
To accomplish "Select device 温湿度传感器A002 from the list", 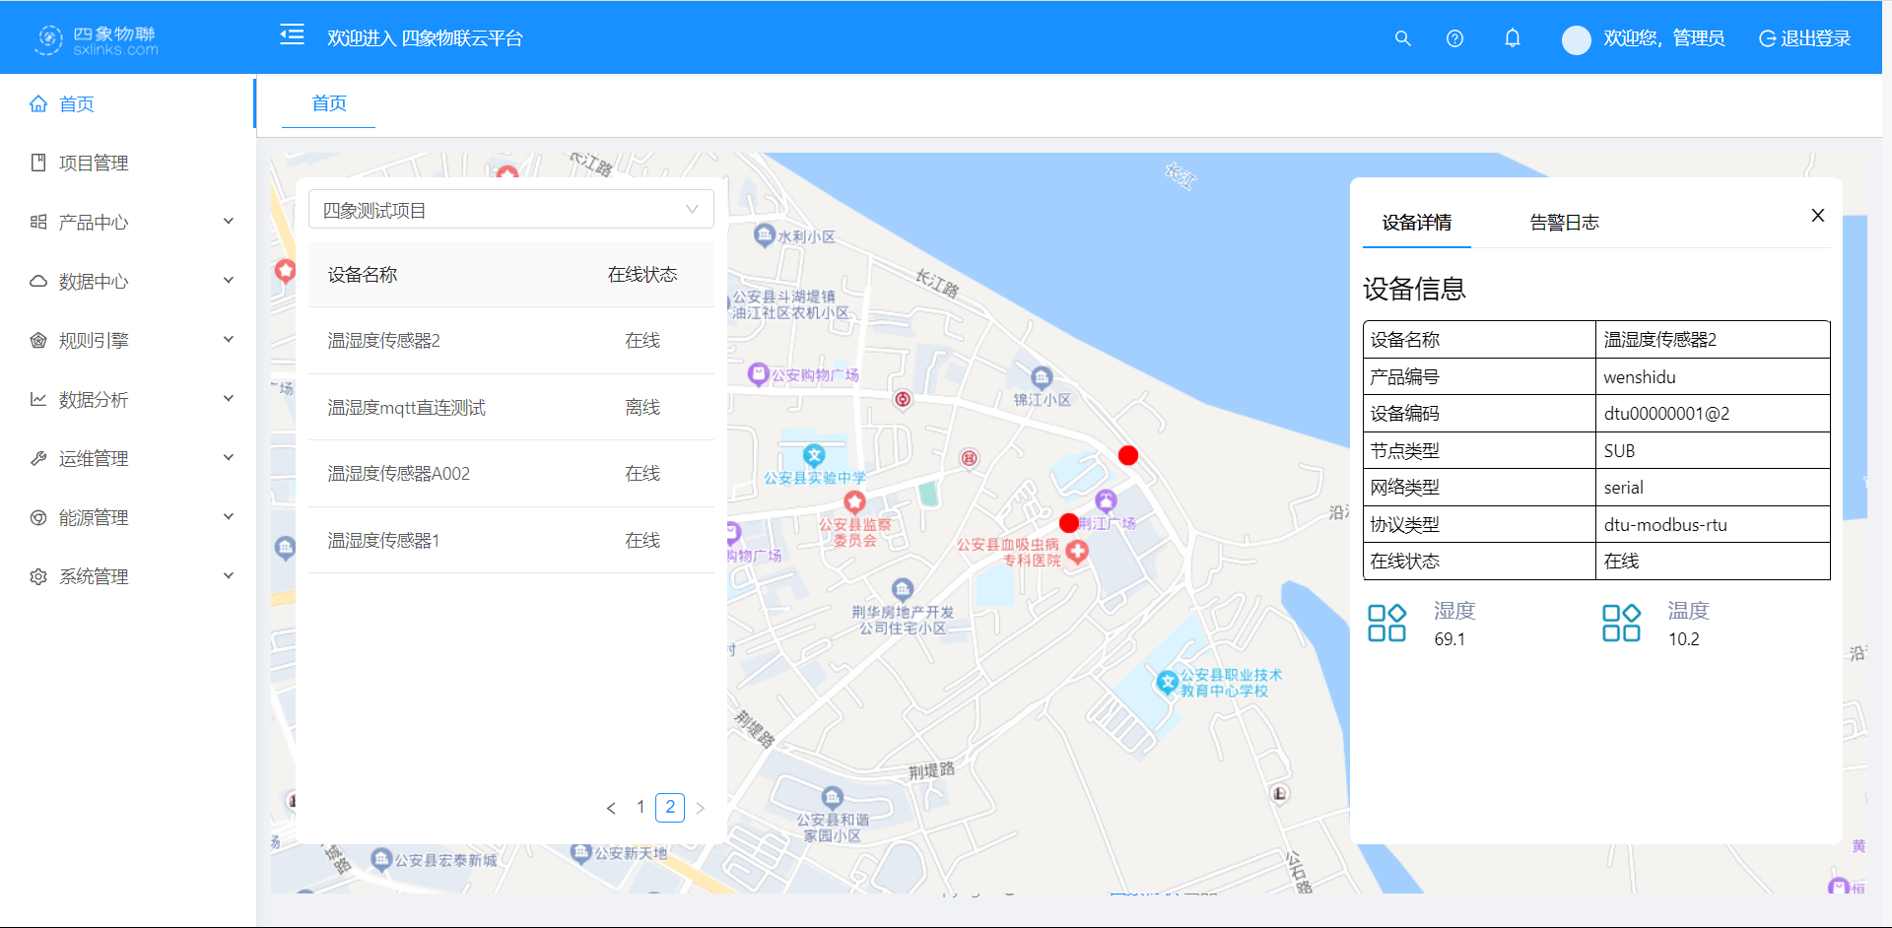I will (x=398, y=473).
